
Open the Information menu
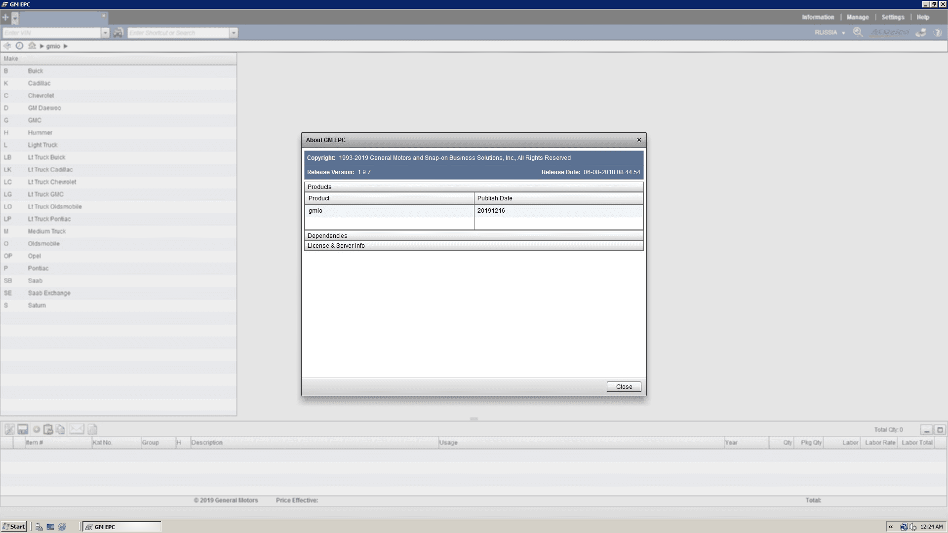point(818,17)
